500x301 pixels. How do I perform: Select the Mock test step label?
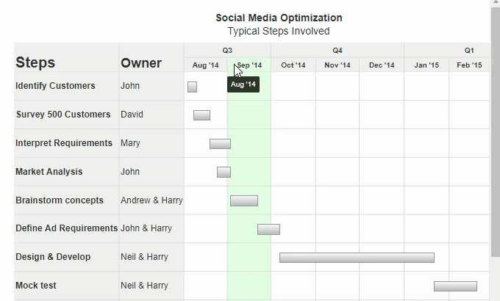pos(36,286)
